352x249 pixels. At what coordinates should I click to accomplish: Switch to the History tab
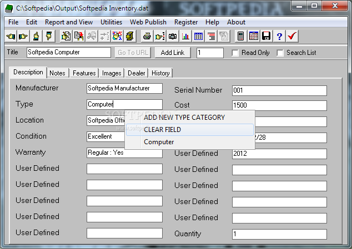click(x=160, y=73)
